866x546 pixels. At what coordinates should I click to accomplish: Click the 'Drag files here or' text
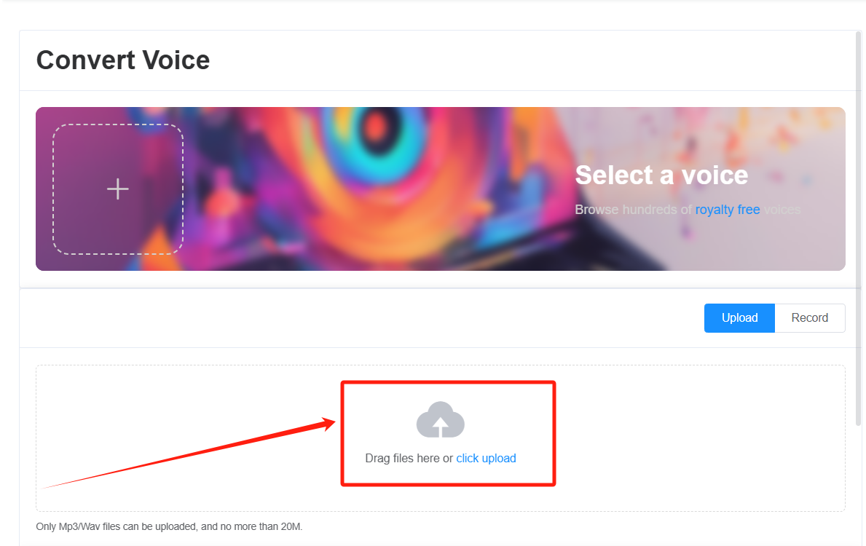409,458
